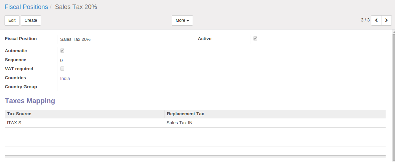Go to next record arrow
The width and height of the screenshot is (395, 162).
point(386,20)
